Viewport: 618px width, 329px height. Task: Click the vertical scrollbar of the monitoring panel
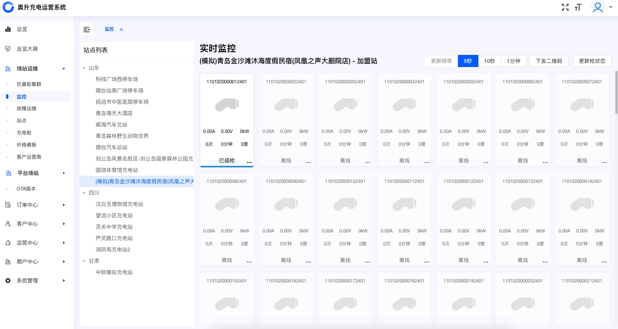[x=616, y=92]
